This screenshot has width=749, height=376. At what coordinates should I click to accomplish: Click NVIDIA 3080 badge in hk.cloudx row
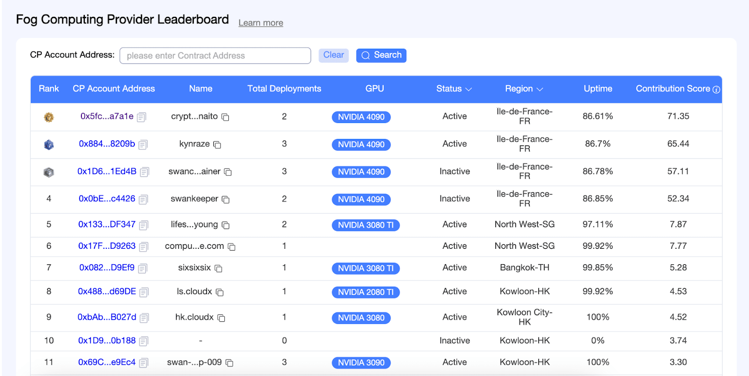pos(361,318)
